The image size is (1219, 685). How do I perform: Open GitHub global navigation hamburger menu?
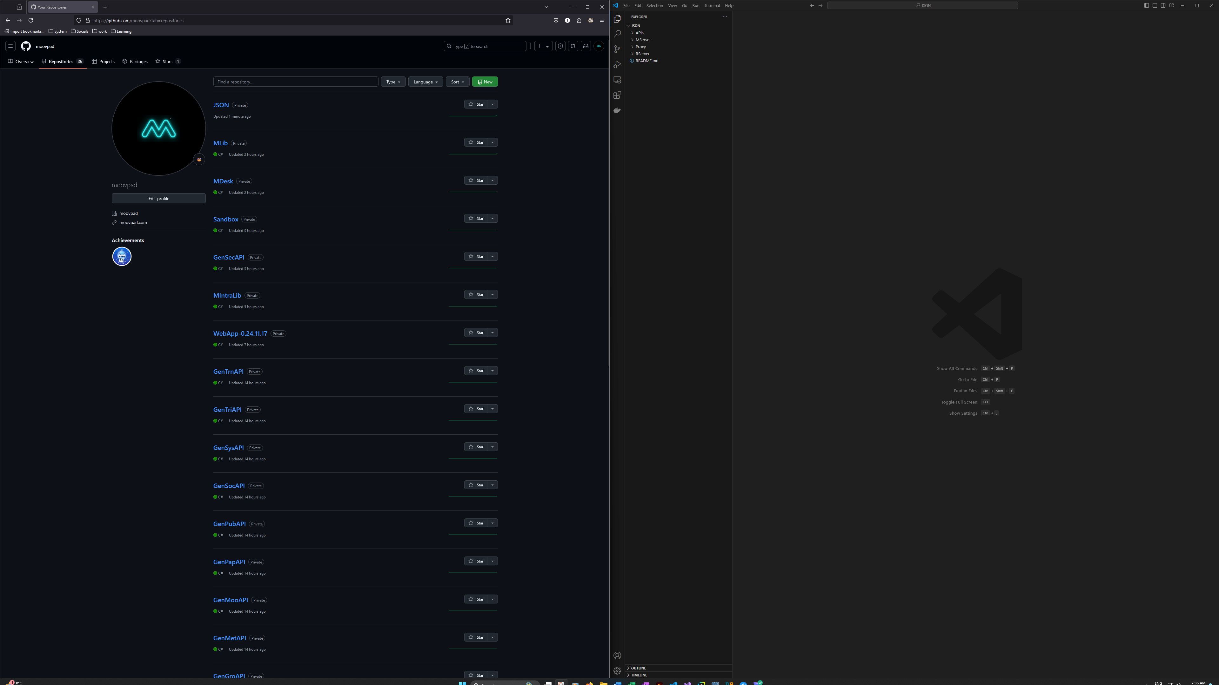point(10,46)
